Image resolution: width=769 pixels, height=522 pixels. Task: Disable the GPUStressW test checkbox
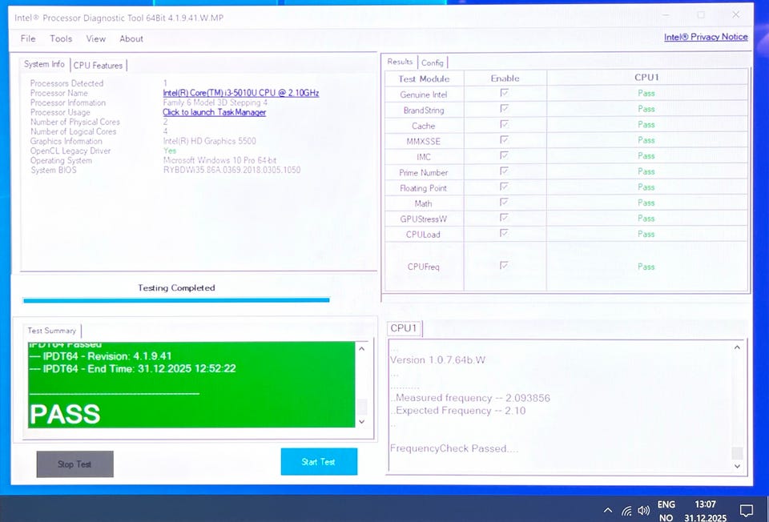(x=505, y=218)
